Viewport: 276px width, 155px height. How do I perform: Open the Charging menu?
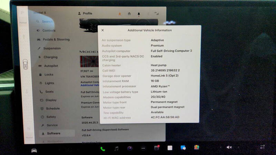click(x=48, y=57)
